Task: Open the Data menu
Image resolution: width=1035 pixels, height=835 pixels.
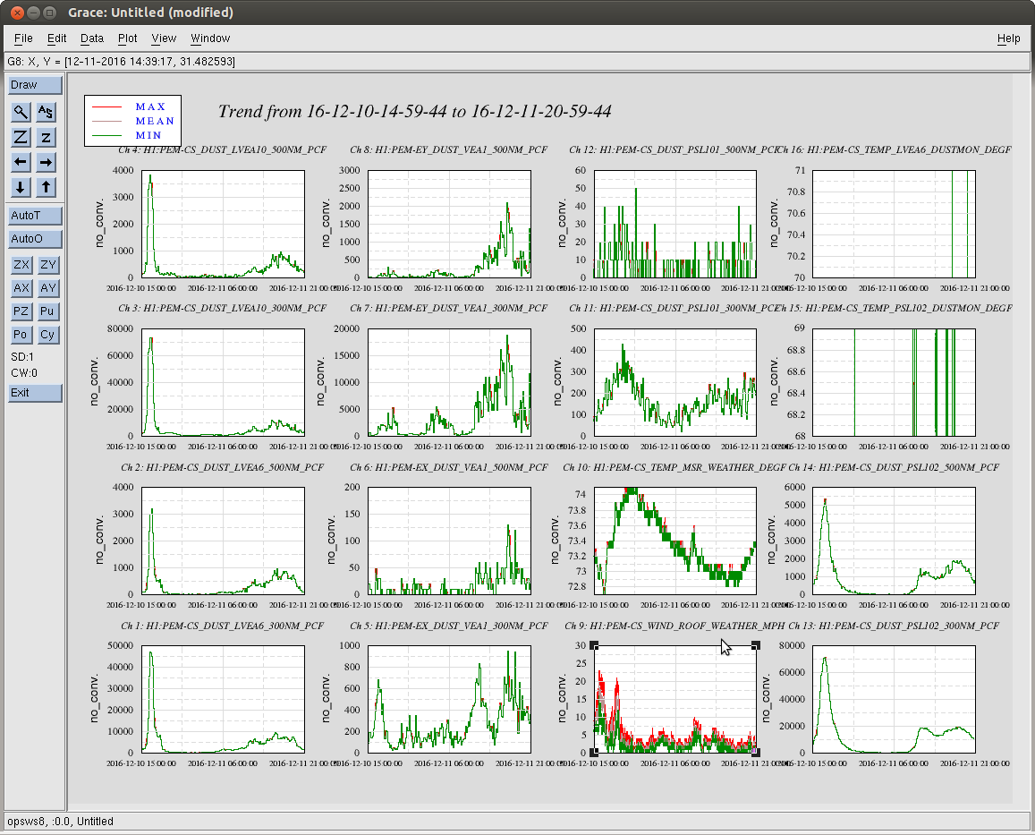Action: point(92,38)
